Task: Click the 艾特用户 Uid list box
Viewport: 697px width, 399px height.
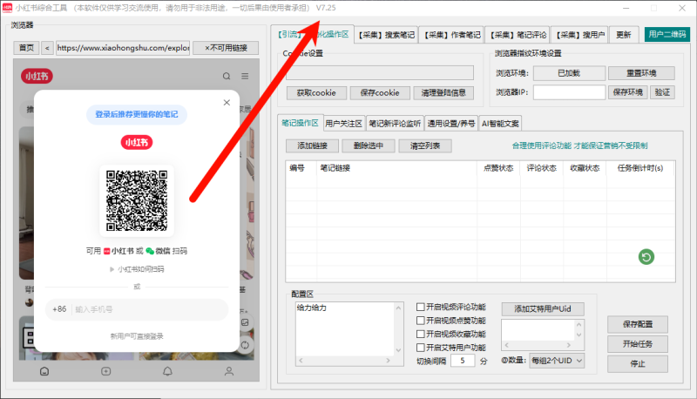Action: point(538,330)
